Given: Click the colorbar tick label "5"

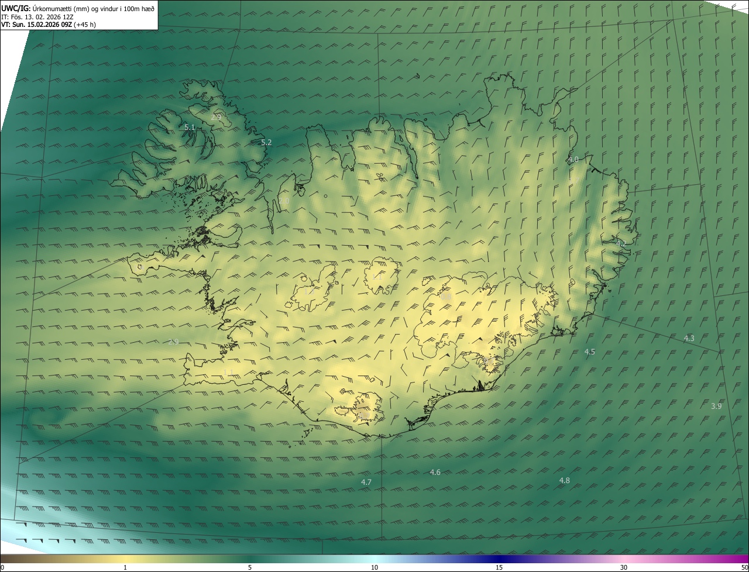Looking at the screenshot, I should coord(250,567).
